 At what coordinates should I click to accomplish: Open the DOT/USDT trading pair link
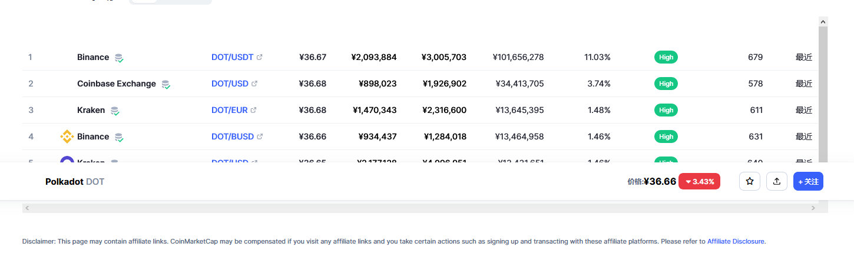[x=232, y=57]
